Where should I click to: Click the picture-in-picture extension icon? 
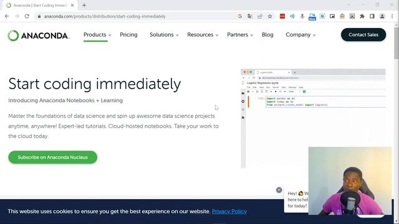(332, 16)
